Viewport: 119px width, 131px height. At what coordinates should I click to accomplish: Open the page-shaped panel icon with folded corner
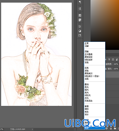point(80,20)
